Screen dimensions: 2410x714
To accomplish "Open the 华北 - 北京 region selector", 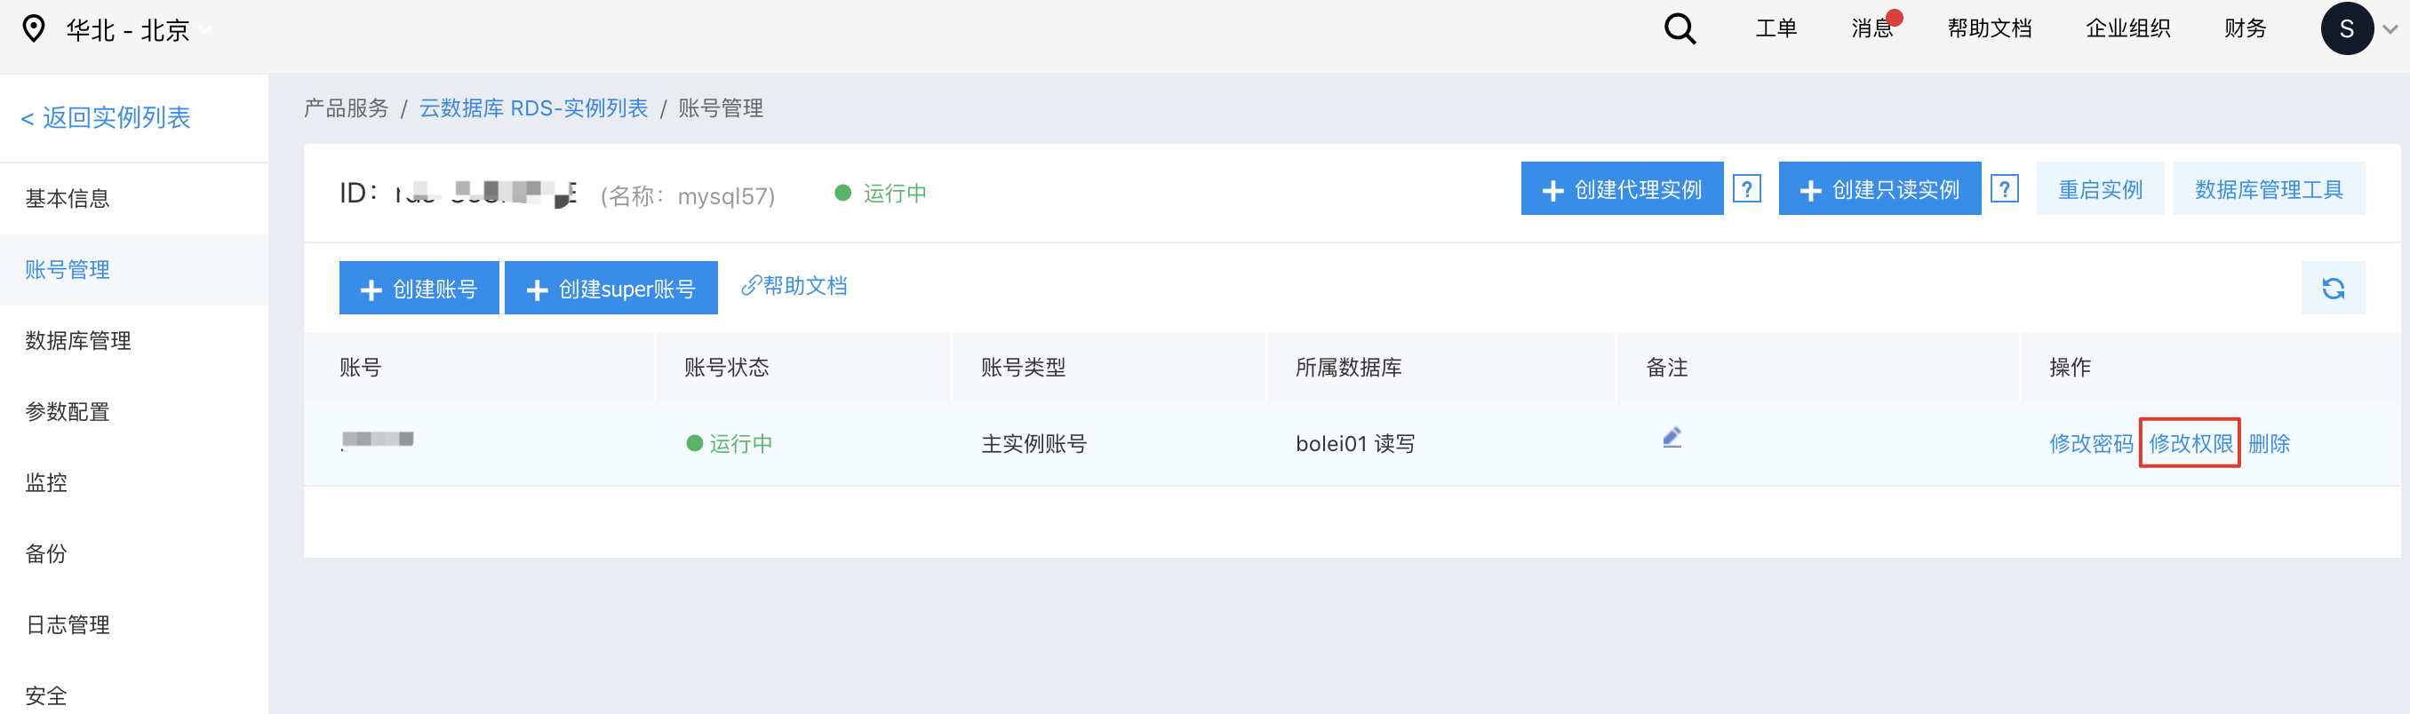I will [128, 30].
